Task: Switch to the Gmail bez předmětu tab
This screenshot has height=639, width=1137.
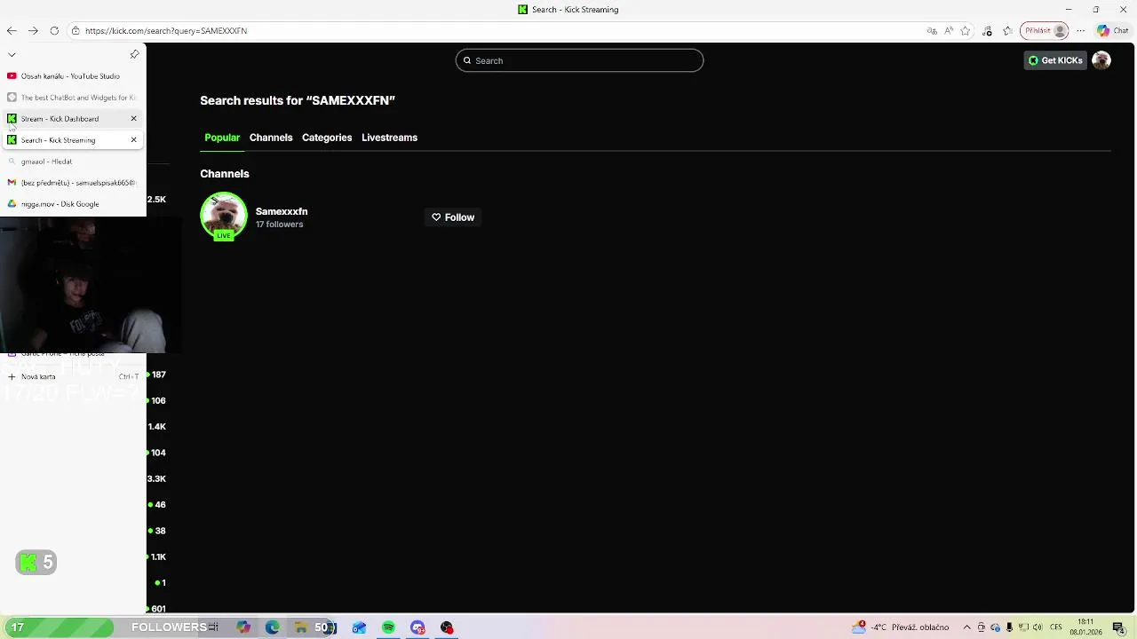Action: point(73,183)
